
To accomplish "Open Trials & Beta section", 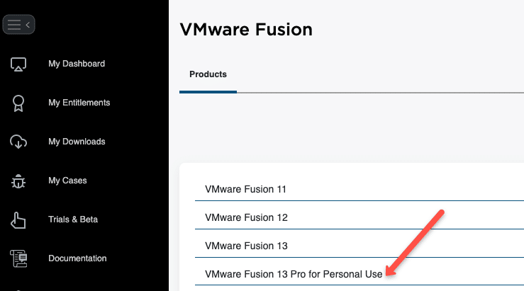I will pyautogui.click(x=73, y=219).
